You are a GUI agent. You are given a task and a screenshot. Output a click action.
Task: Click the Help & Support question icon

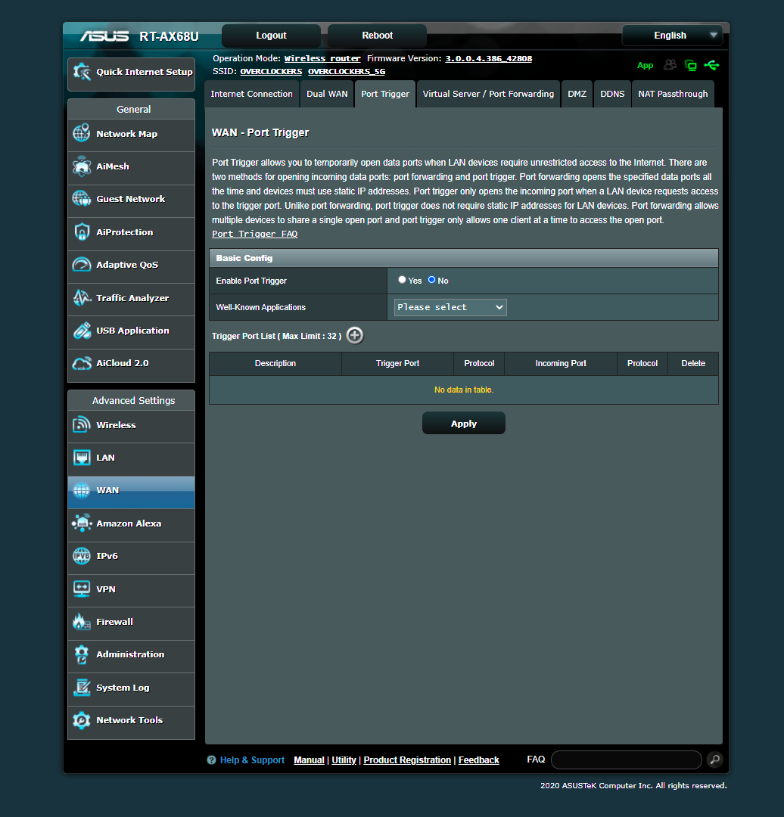(211, 760)
